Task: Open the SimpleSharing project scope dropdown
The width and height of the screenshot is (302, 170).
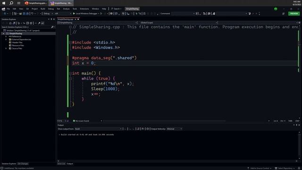Action: (x=97, y=23)
